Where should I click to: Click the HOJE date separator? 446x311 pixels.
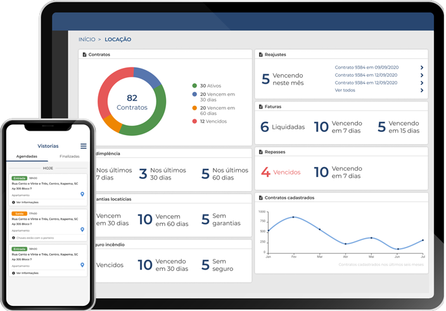[48, 168]
